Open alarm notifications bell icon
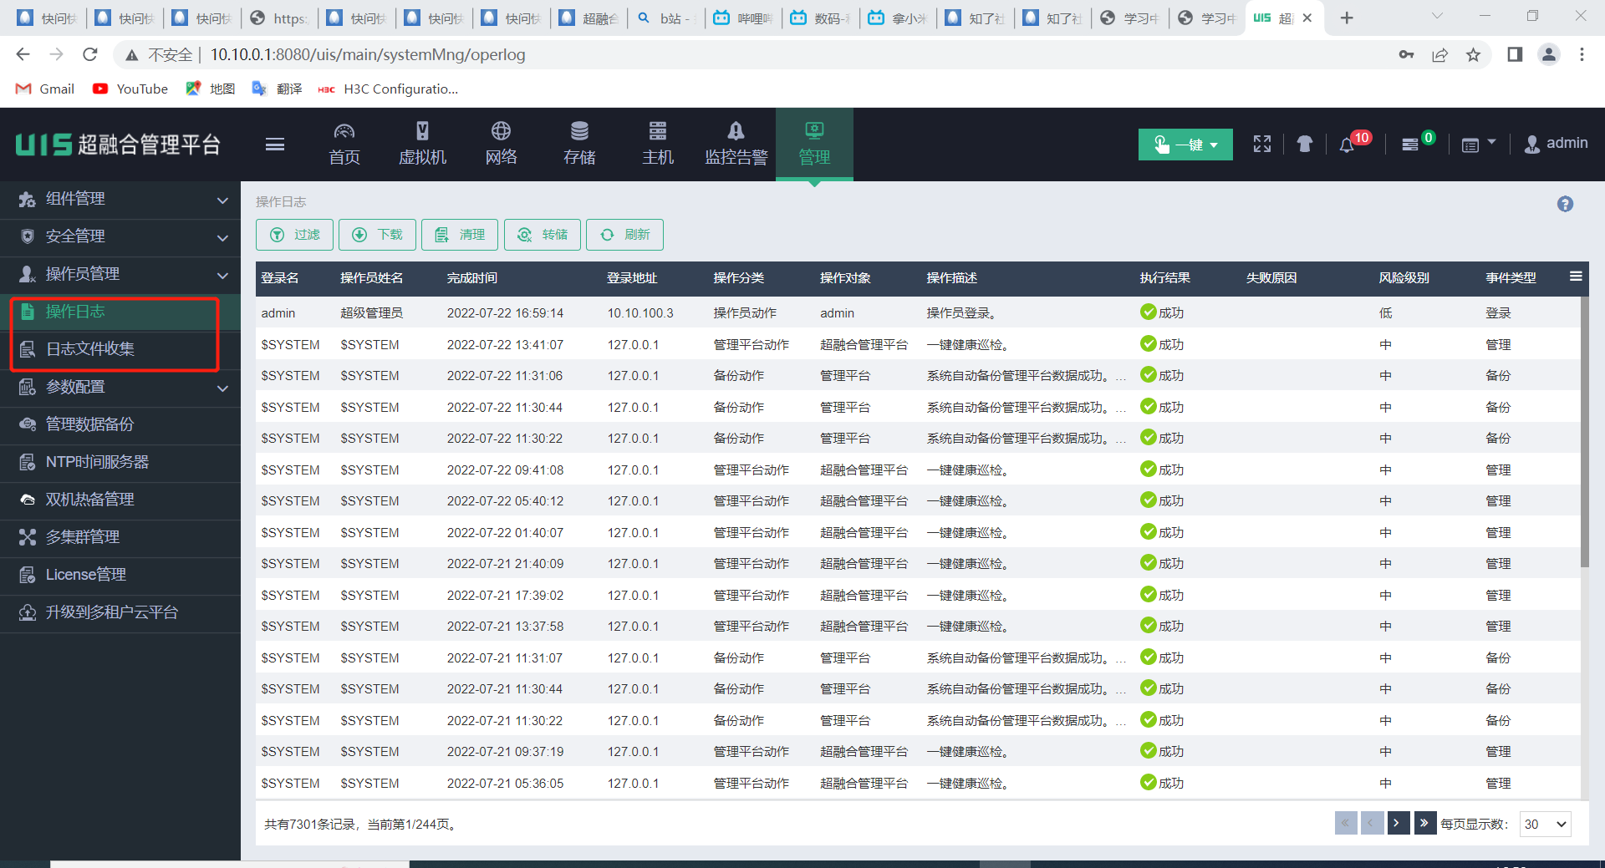 coord(1347,145)
